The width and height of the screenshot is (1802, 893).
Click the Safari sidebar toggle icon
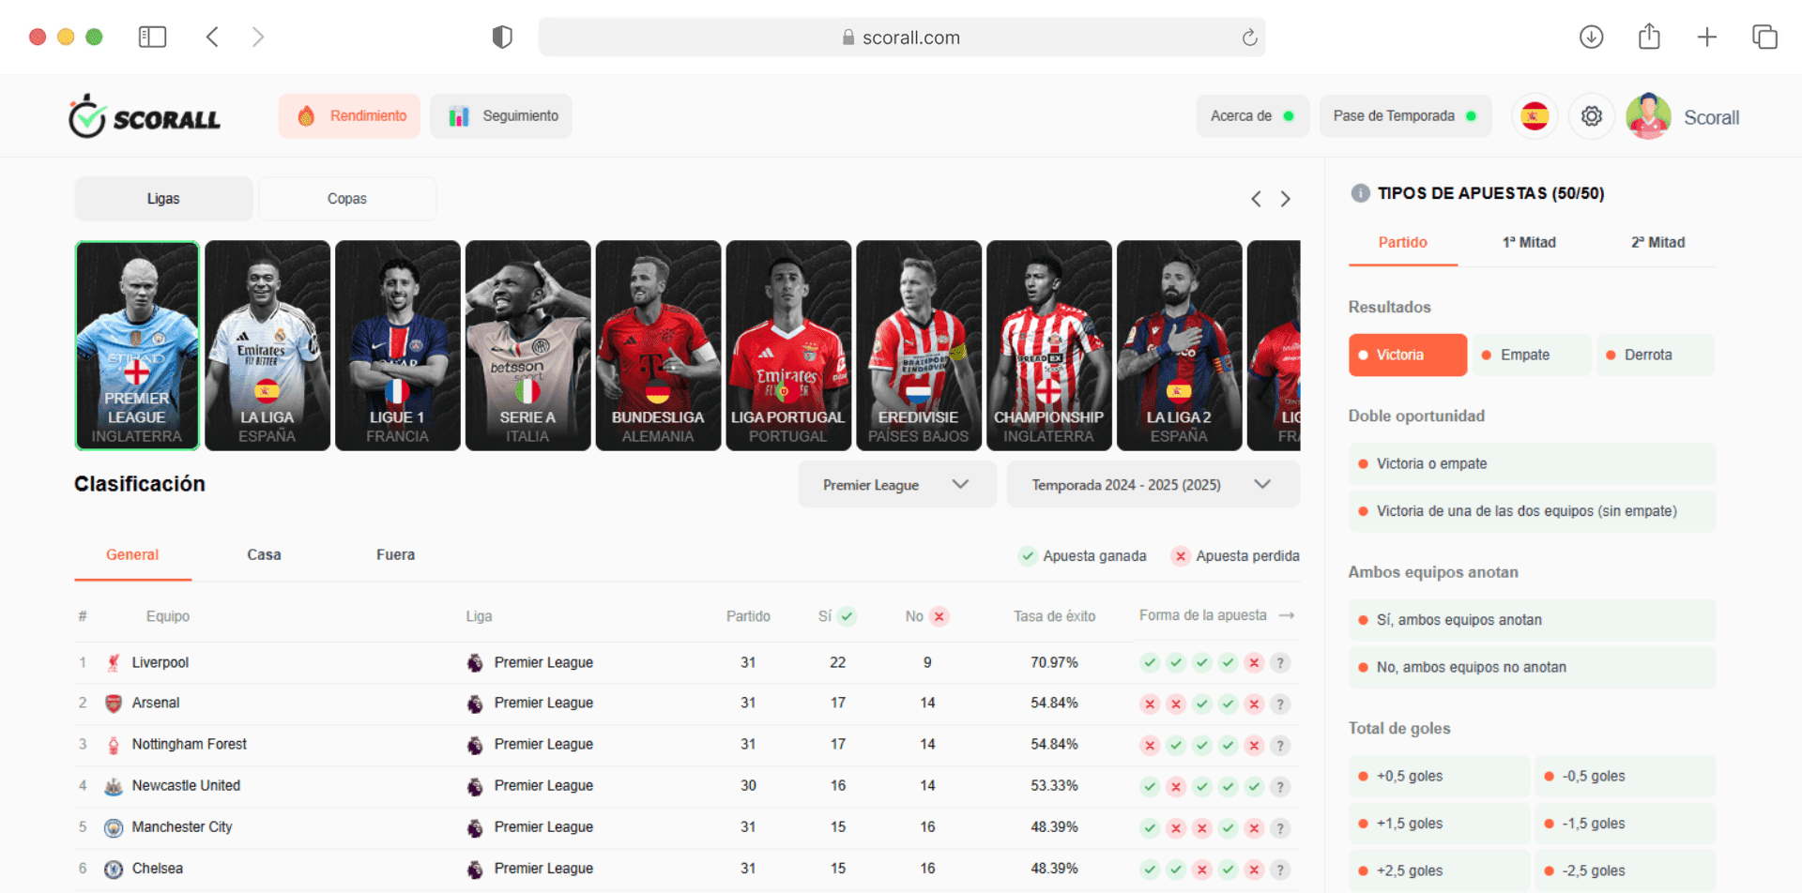[x=152, y=37]
